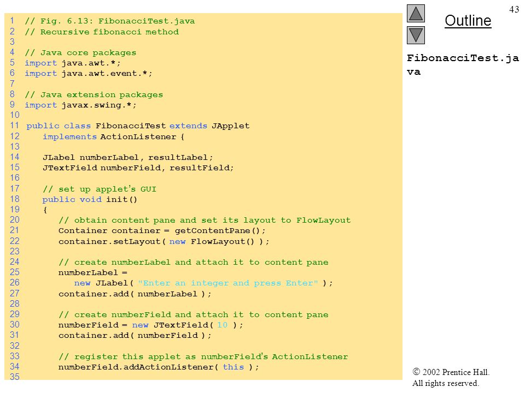Click the import javax.swing line
The image size is (525, 393).
pos(80,105)
